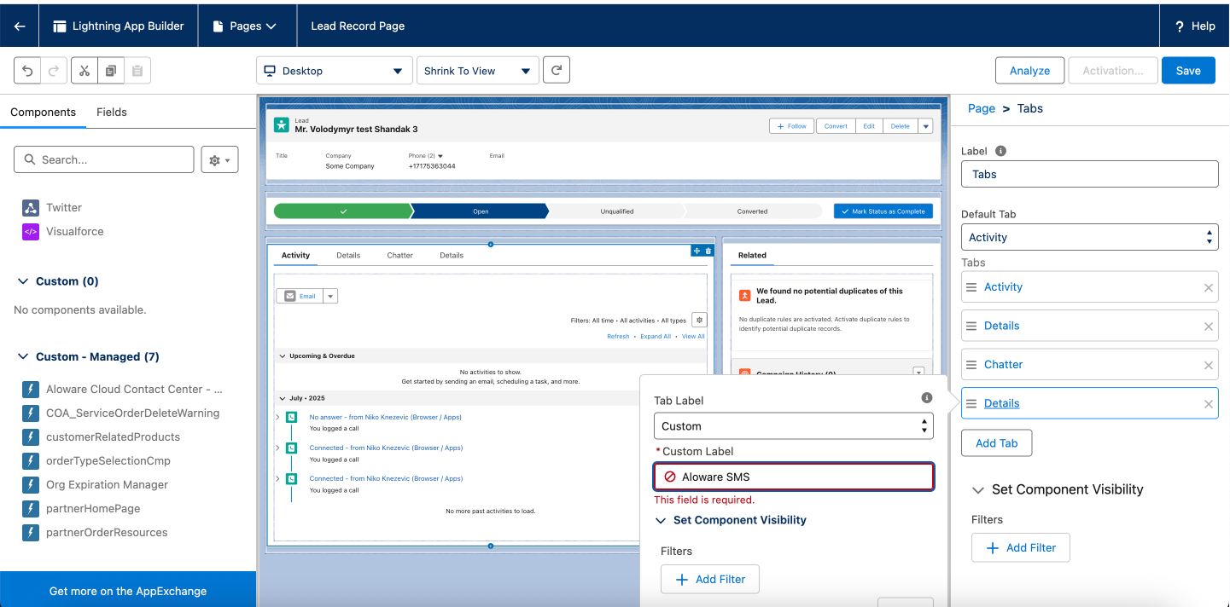Click Add Filter in the right panel
The image size is (1230, 607).
[x=1021, y=547]
